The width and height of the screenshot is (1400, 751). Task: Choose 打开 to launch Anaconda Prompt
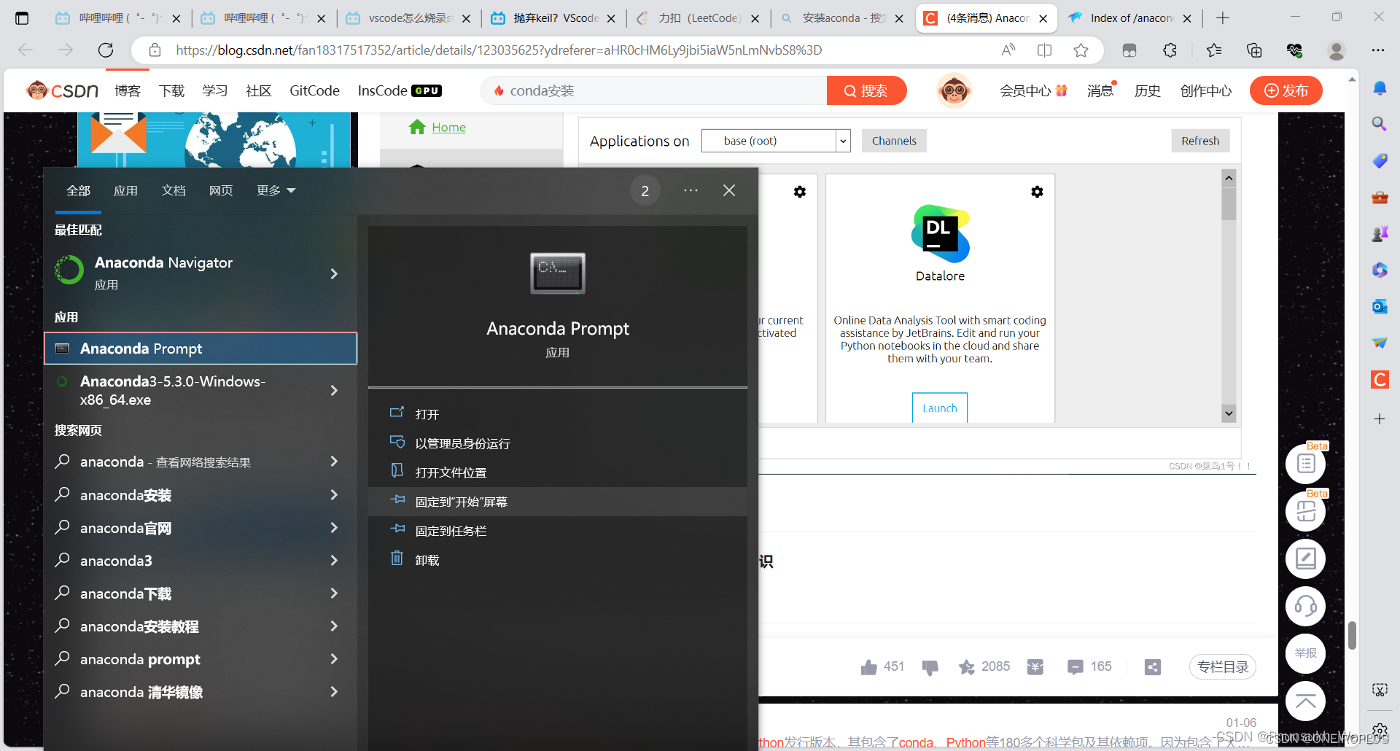tap(558, 414)
